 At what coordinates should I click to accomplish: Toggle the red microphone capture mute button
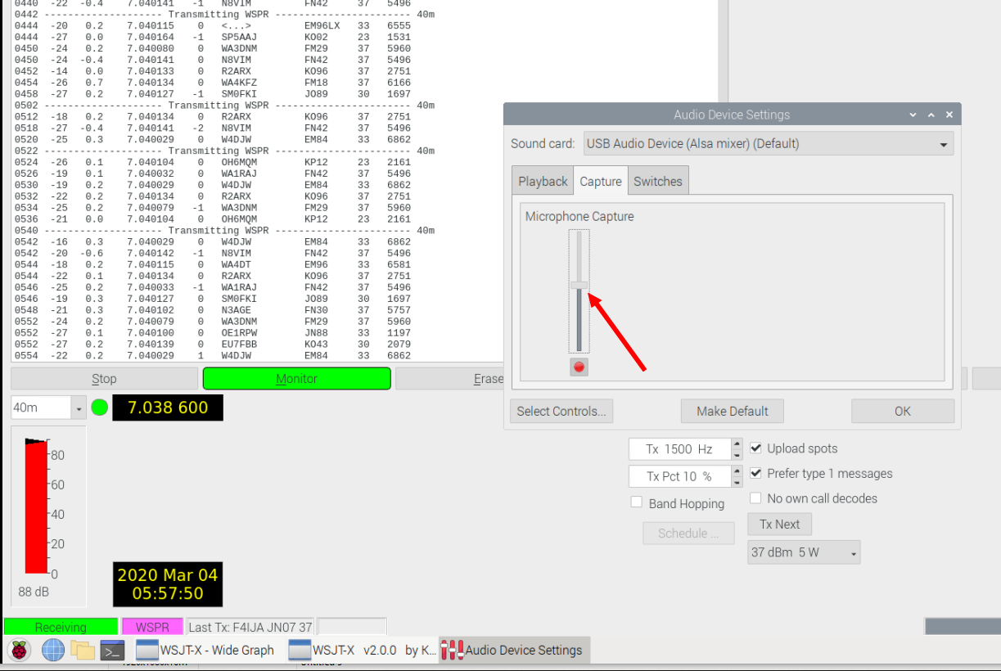click(x=579, y=367)
